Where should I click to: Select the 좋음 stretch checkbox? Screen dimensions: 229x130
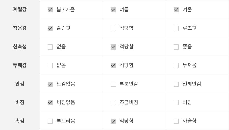[176, 47]
